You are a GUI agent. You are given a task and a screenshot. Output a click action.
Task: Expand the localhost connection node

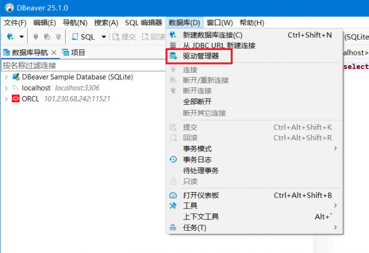click(7, 88)
